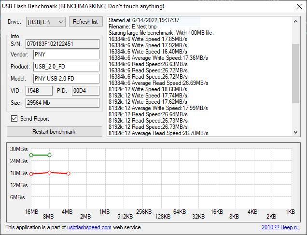This screenshot has height=235, width=307.
Task: Open the Drive selection dropdown
Action: [x=46, y=22]
